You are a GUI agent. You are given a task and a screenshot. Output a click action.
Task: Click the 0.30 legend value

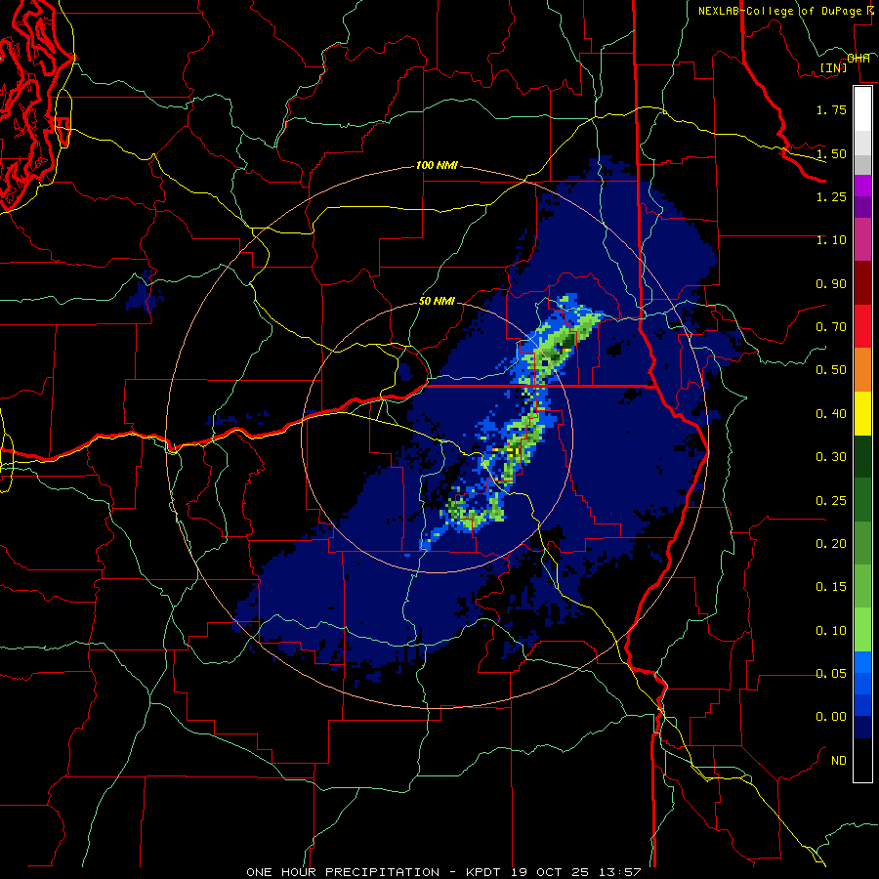831,457
